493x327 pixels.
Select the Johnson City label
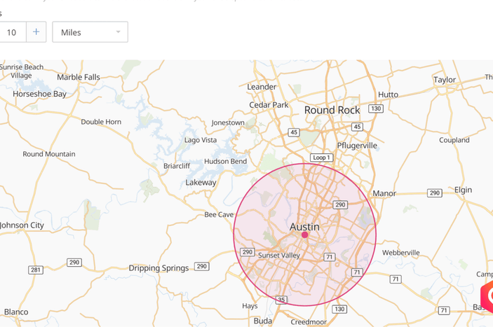tap(22, 225)
